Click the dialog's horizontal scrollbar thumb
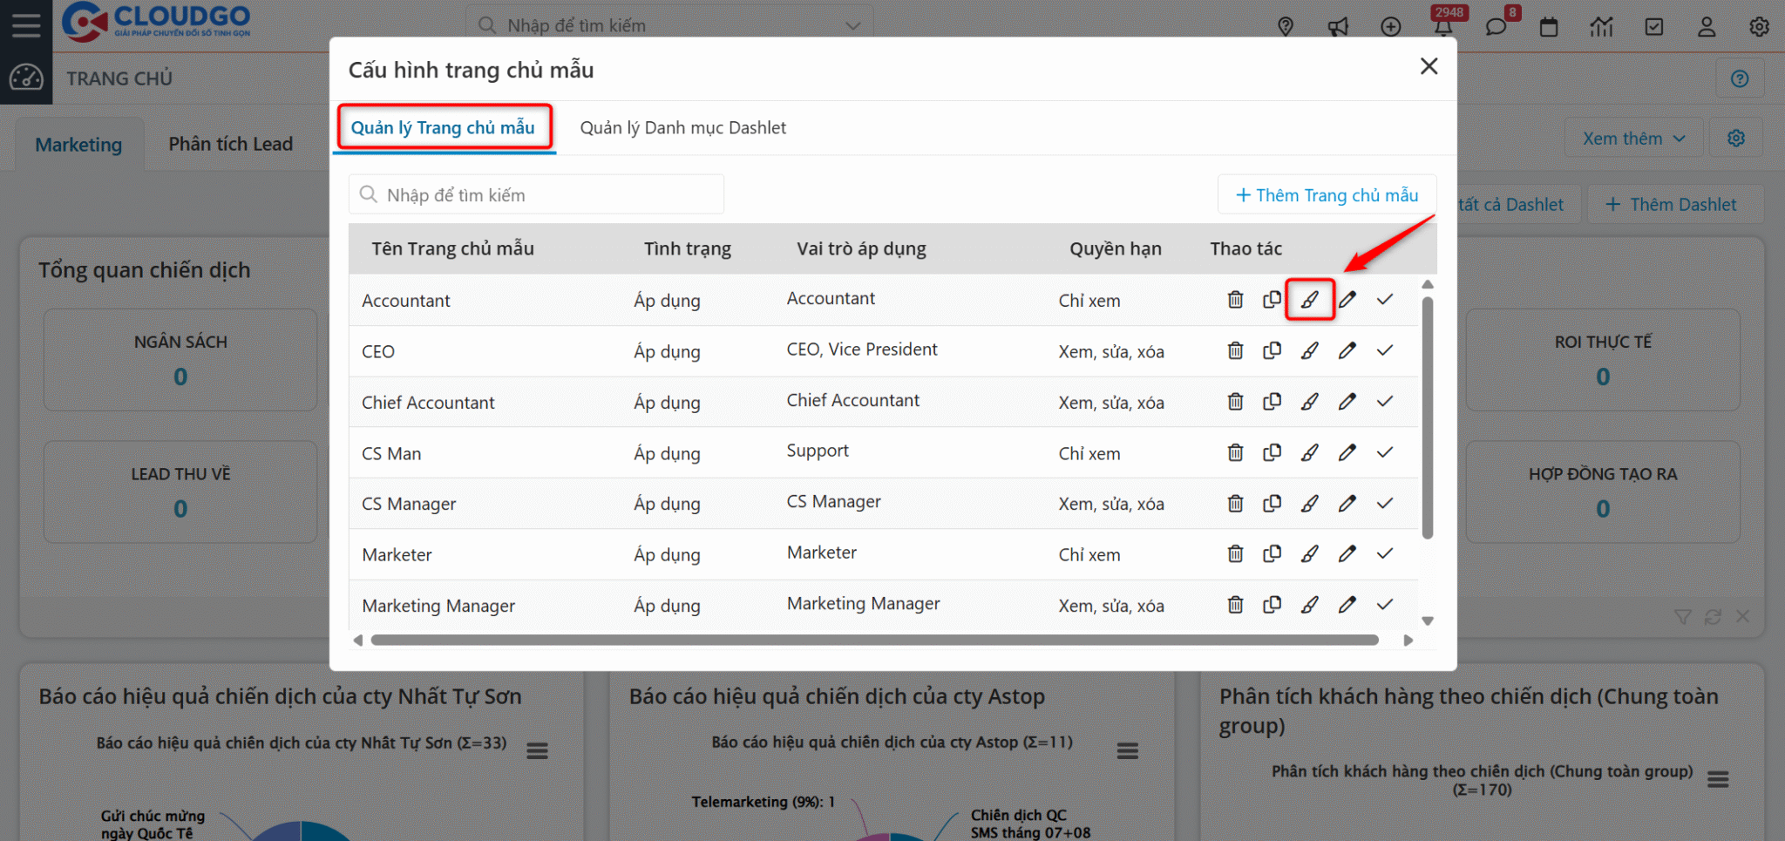Image resolution: width=1785 pixels, height=841 pixels. coord(874,641)
